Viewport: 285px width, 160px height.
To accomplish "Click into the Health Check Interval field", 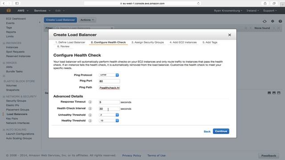I will [x=109, y=108].
